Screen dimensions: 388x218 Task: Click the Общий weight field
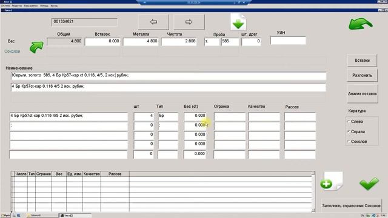(65, 42)
